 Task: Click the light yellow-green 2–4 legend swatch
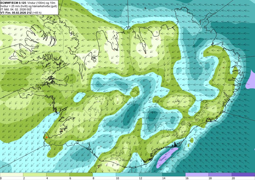click(x=35, y=175)
